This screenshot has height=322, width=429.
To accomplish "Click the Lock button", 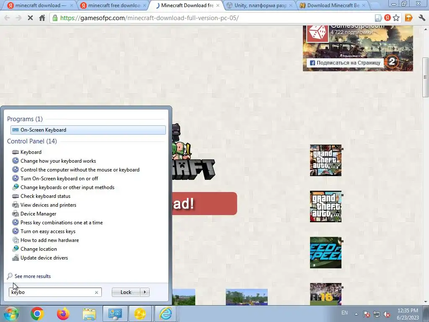I will point(126,292).
